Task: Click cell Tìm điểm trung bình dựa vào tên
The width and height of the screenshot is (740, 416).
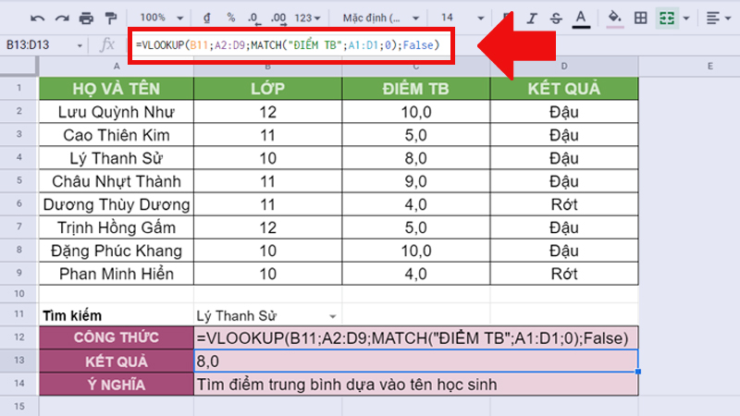Action: click(x=415, y=385)
